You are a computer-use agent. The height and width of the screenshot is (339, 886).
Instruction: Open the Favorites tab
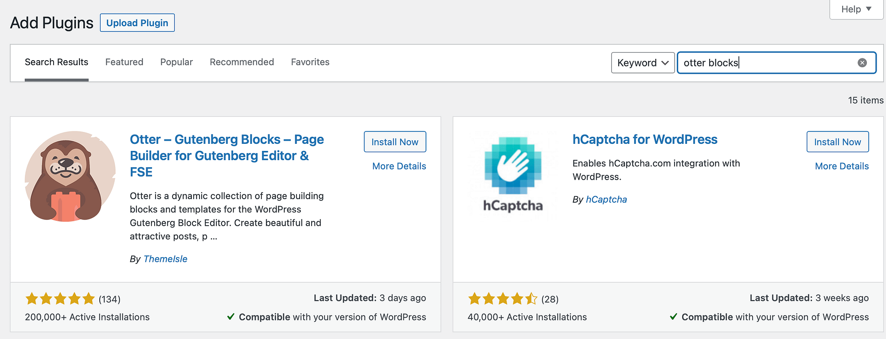coord(310,62)
